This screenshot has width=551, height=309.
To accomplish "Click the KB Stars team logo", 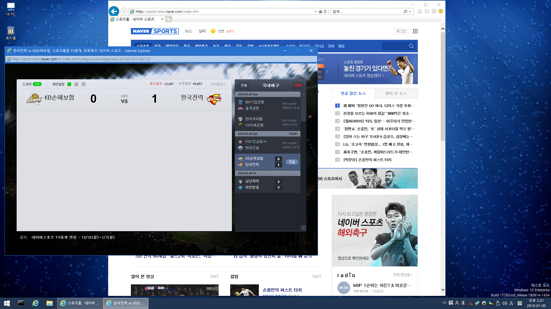I will point(34,99).
